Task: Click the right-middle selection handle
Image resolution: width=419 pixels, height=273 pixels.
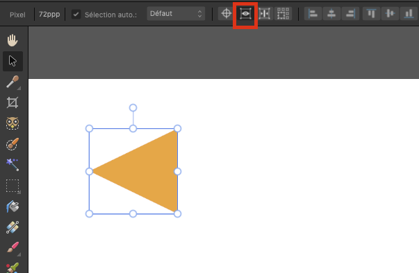Action: (x=177, y=171)
